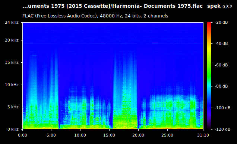Viewport: 237px width, 144px height.
Task: Click the '15:00' time axis label
Action: click(109, 135)
